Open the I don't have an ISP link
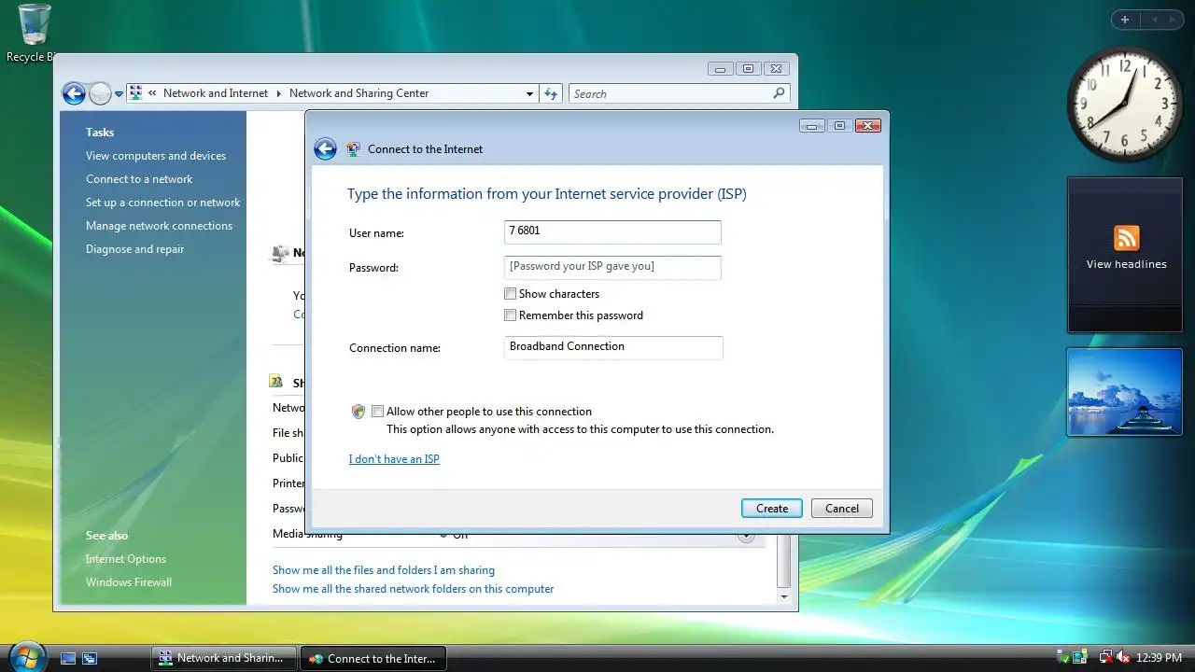This screenshot has height=672, width=1195. tap(394, 459)
